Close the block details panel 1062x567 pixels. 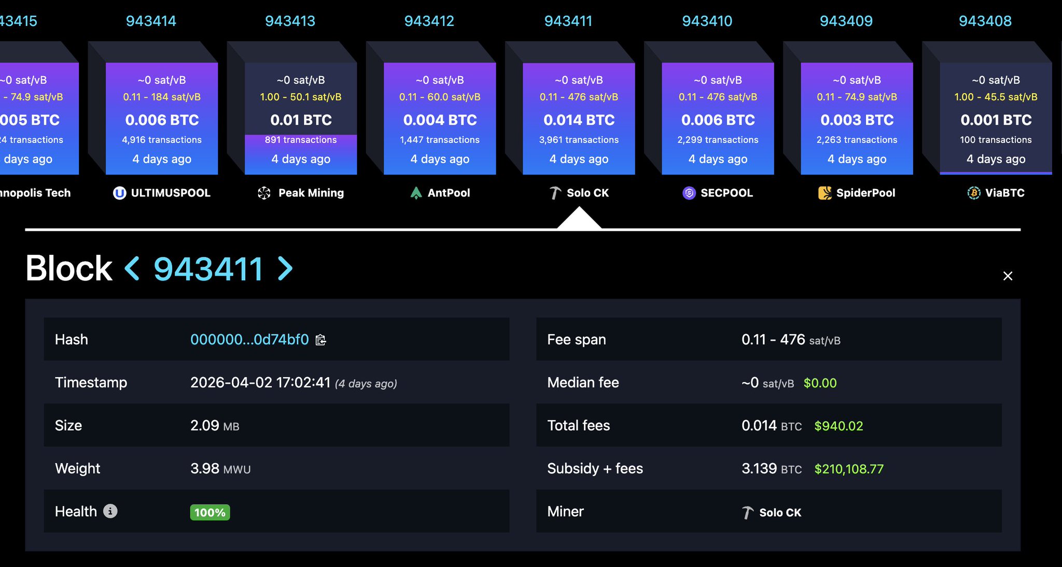tap(1008, 276)
